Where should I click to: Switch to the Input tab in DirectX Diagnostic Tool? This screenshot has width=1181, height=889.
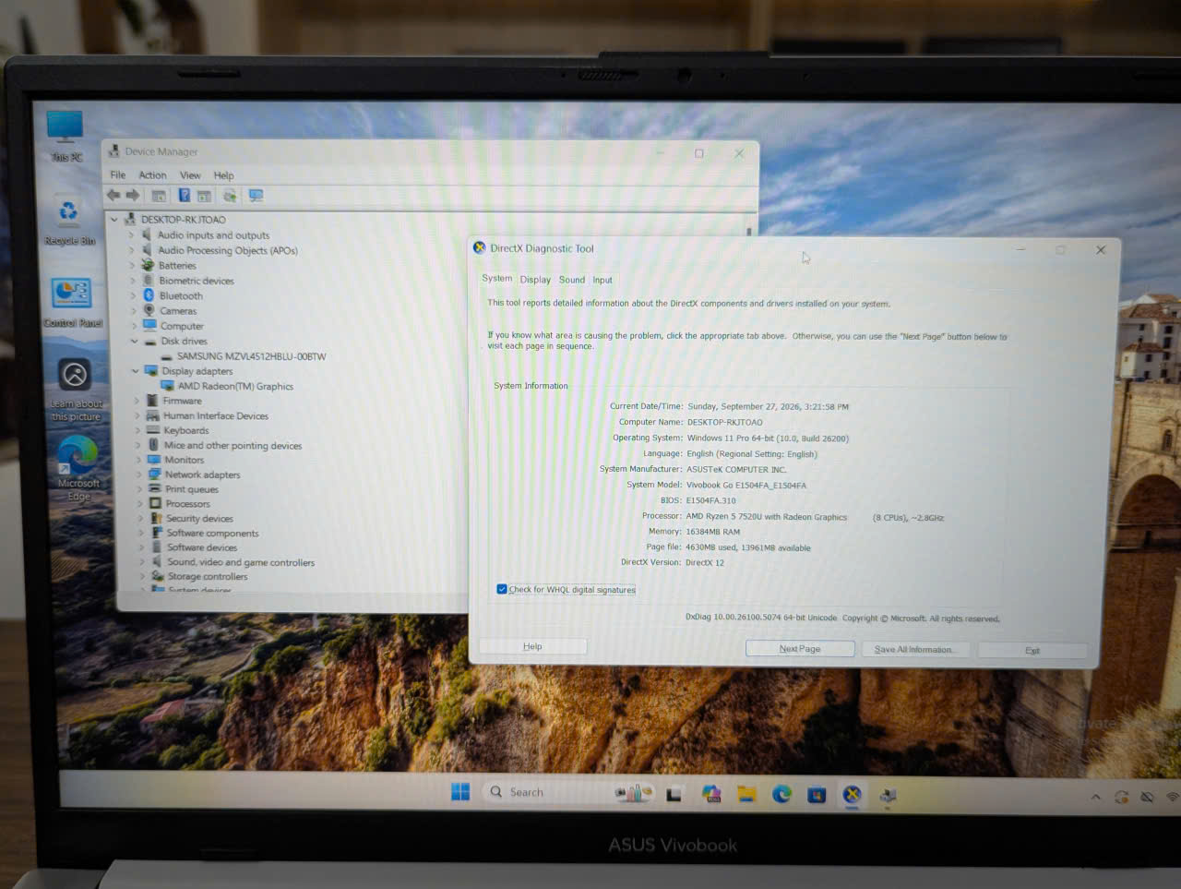click(602, 280)
